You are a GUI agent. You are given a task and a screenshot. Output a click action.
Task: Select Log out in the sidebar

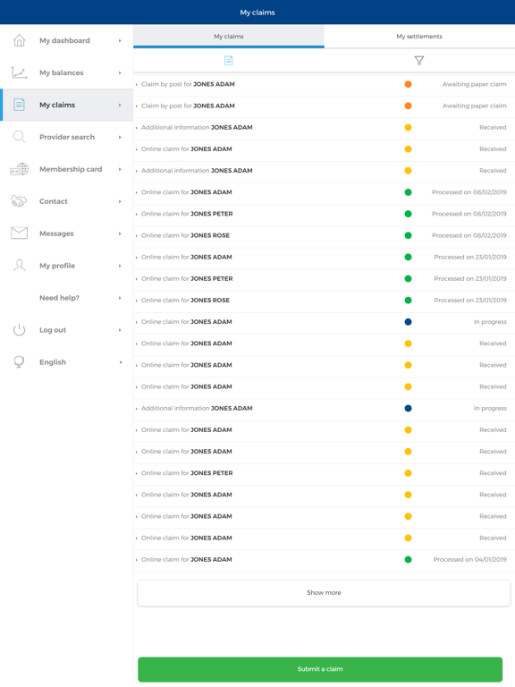[67, 330]
